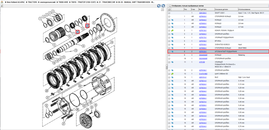Add part 427621A1 using its plus icon
The image size is (269, 130).
coord(169,81)
